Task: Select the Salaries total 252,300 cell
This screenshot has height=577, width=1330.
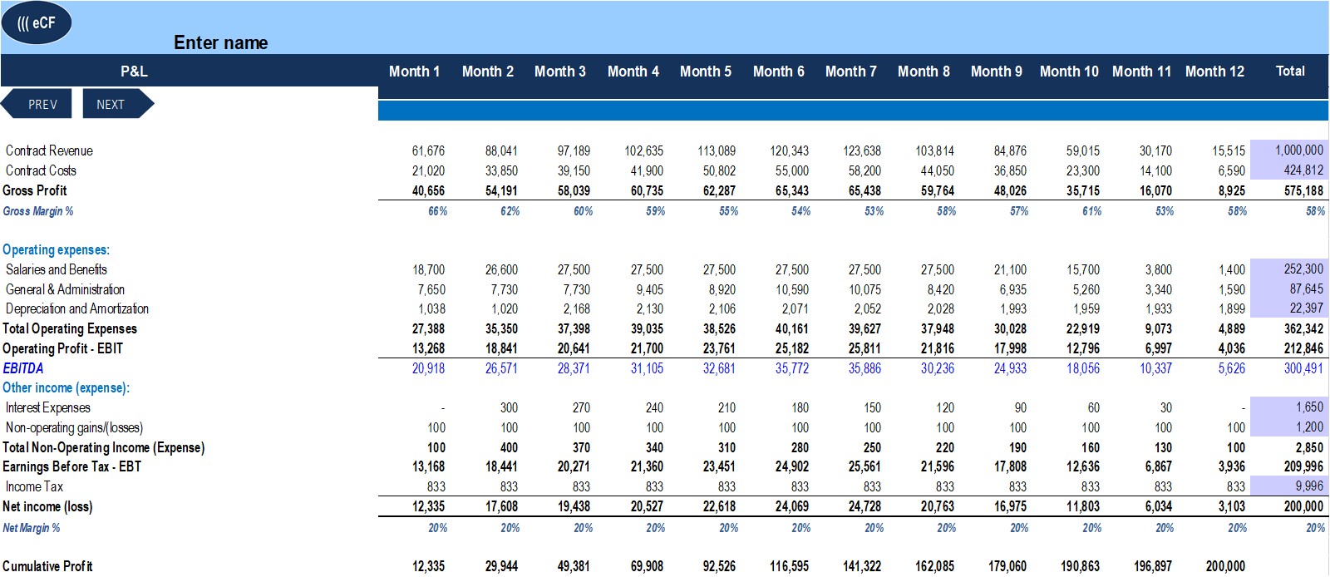Action: [1288, 269]
